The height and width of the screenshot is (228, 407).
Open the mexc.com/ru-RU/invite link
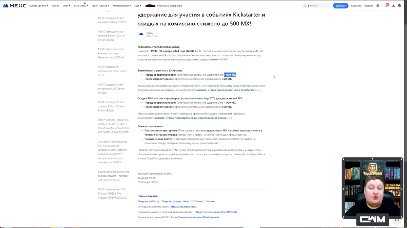216,212
